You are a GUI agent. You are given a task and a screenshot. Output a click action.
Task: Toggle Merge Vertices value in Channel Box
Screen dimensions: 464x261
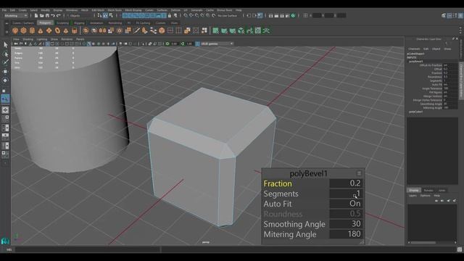(x=450, y=96)
